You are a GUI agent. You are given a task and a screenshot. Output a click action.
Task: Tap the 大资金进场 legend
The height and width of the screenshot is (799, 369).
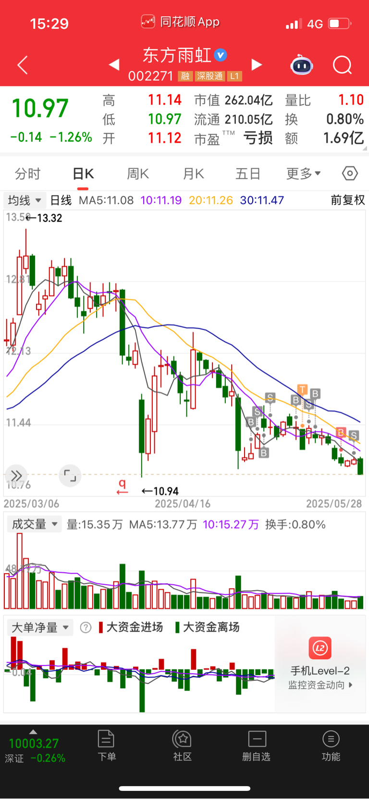pyautogui.click(x=131, y=627)
